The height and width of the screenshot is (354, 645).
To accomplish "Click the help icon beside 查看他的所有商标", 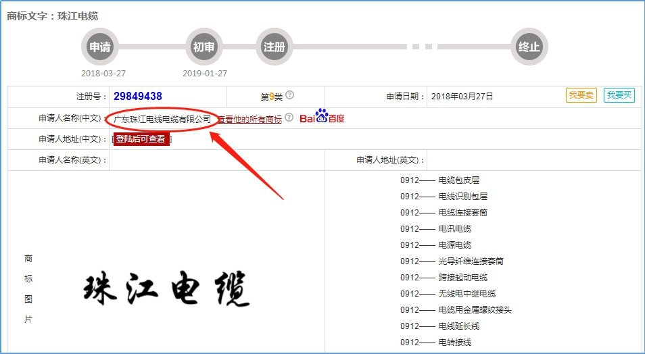I will 289,118.
